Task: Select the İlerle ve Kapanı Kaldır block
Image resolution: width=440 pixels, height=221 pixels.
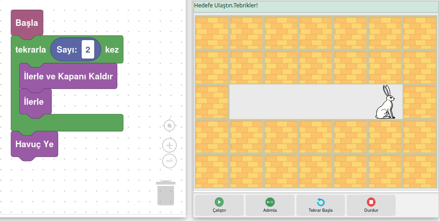Action: 68,76
